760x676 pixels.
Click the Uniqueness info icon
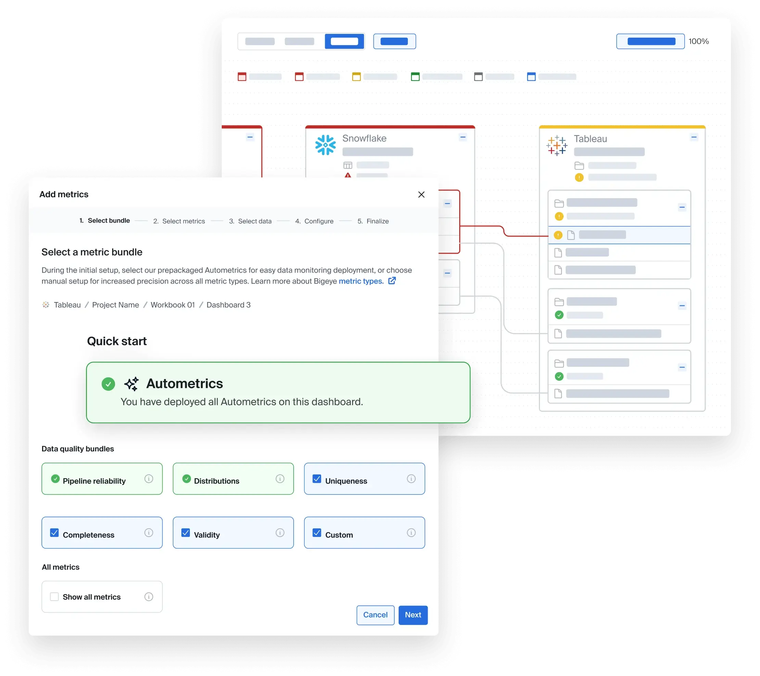(411, 479)
